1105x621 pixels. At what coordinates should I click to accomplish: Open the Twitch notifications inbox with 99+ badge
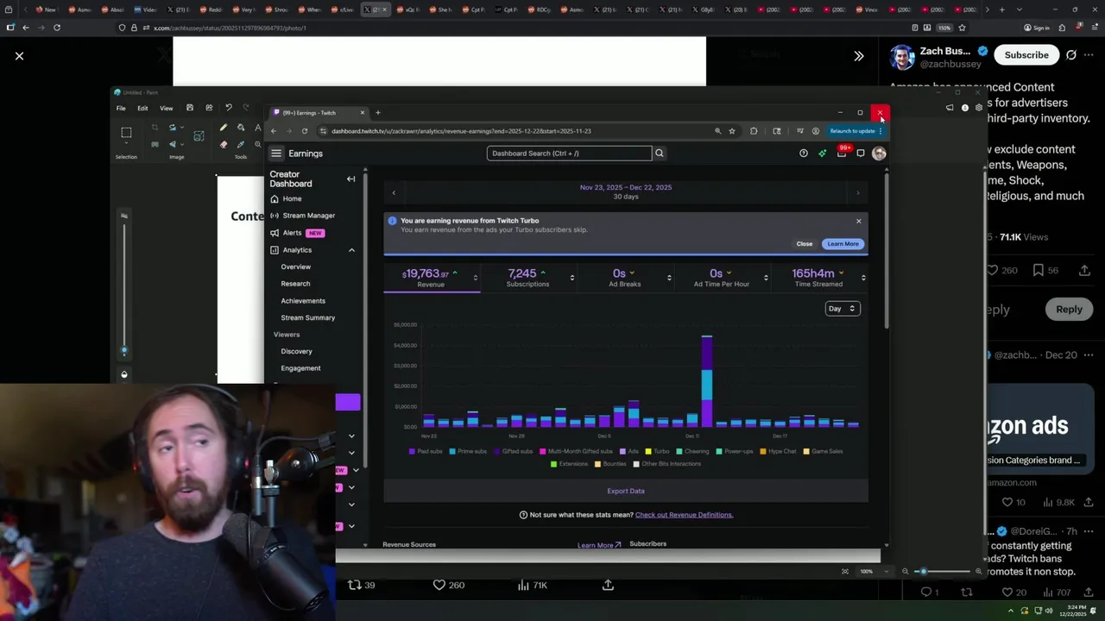pyautogui.click(x=842, y=153)
